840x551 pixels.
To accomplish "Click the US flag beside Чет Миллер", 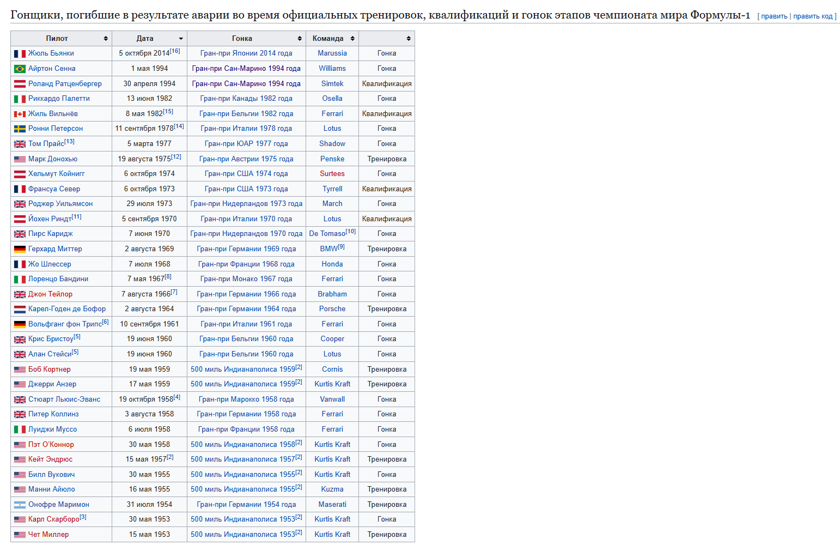I will 20,535.
